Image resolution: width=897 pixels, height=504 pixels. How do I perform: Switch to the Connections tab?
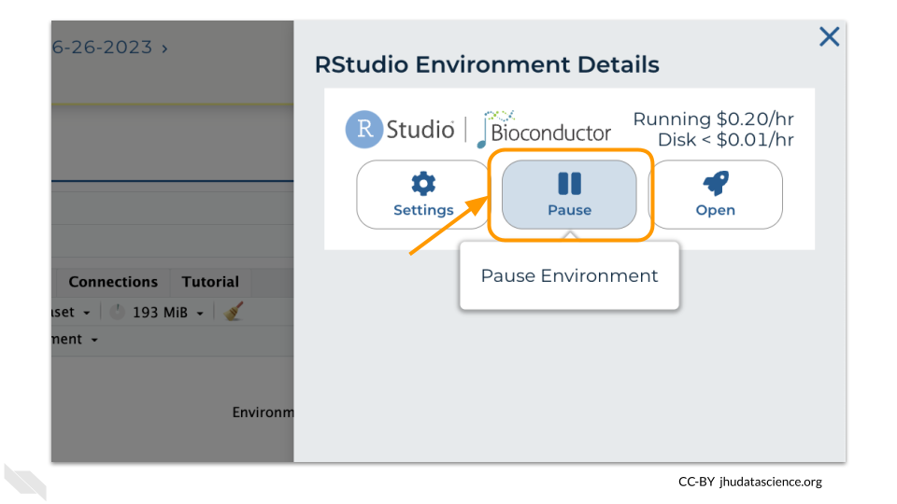point(113,282)
